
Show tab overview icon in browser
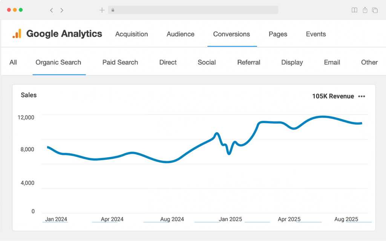tap(375, 10)
